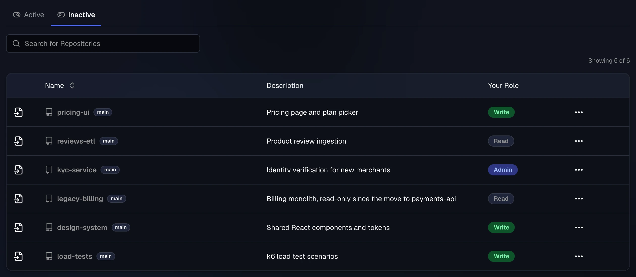
Task: Click the import icon for reviews-etl
Action: pos(18,141)
